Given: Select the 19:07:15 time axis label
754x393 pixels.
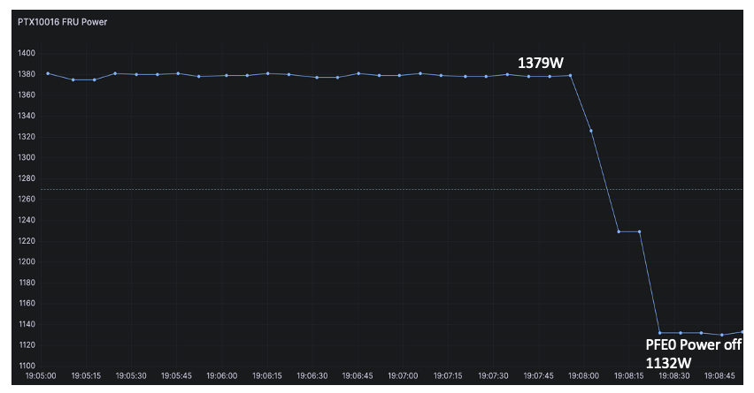Looking at the screenshot, I should 448,375.
